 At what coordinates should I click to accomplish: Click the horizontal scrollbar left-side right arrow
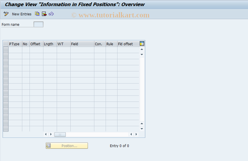pos(51,134)
